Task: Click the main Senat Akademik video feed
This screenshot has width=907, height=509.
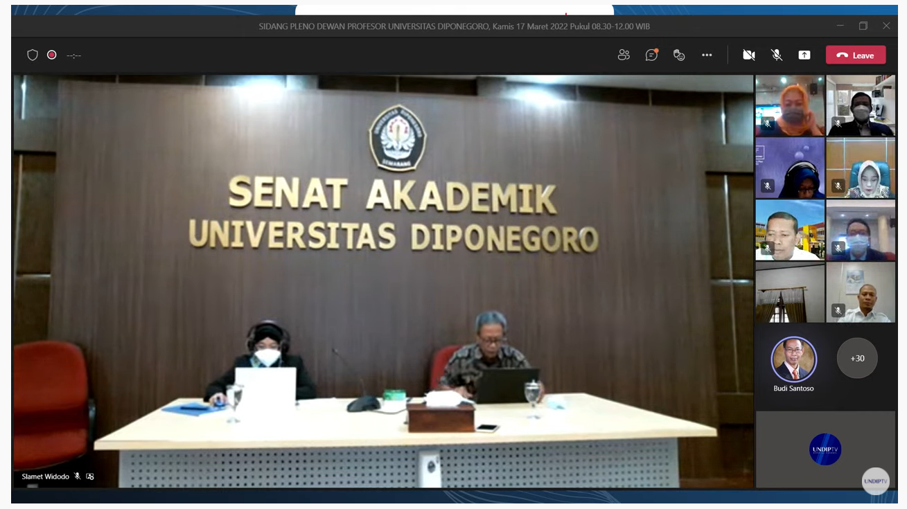Action: point(382,277)
